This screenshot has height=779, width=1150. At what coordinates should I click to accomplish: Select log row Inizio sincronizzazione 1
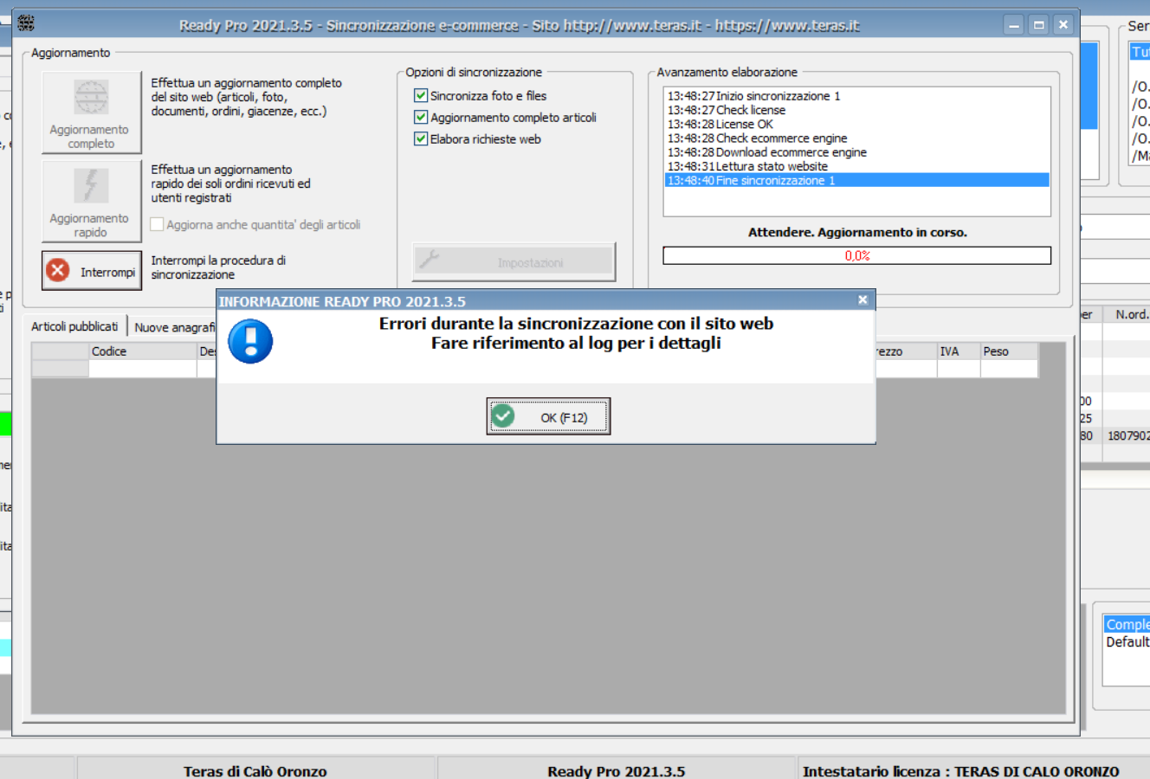[x=856, y=95]
